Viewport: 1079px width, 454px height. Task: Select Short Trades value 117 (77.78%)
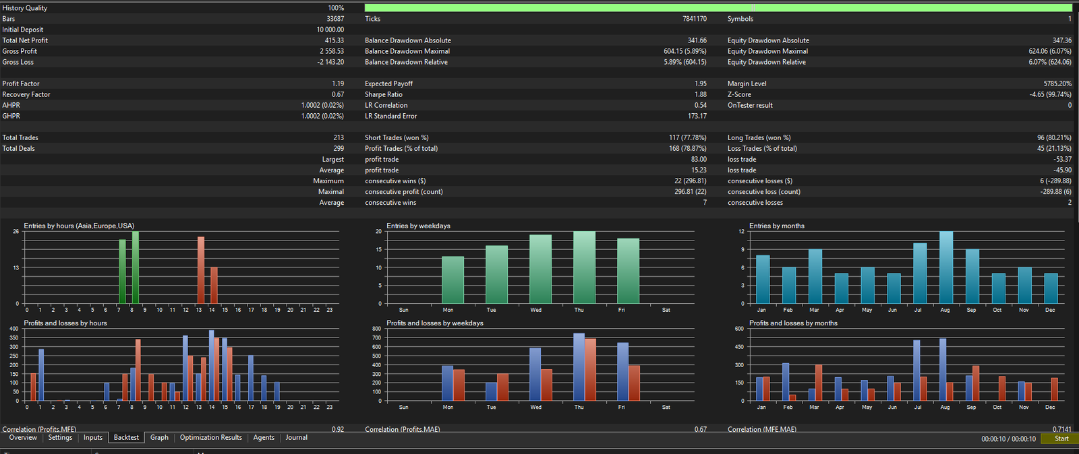(688, 137)
